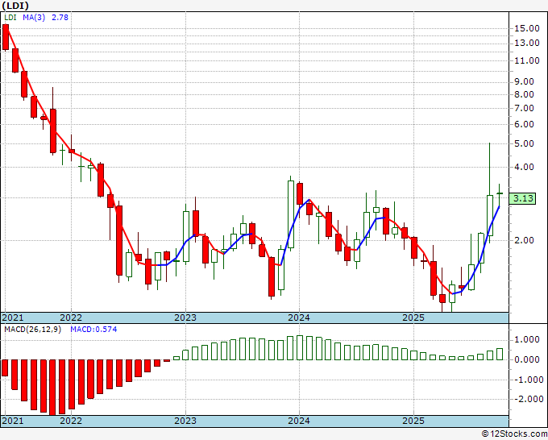
Task: Click the 9.00 price axis label
Action: click(x=524, y=81)
